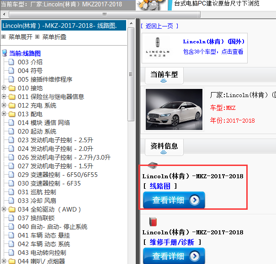
Task: Click 查看详细 button for 维修手册/诊断
Action: point(174,256)
